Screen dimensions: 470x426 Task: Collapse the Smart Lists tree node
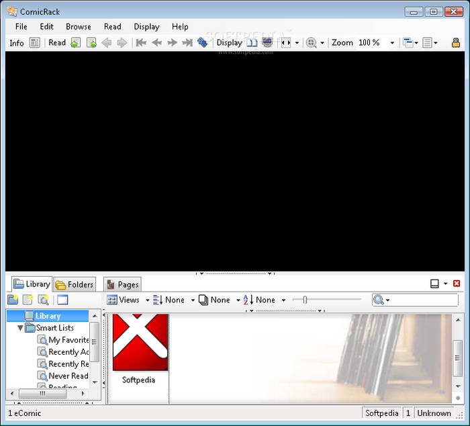pyautogui.click(x=20, y=328)
